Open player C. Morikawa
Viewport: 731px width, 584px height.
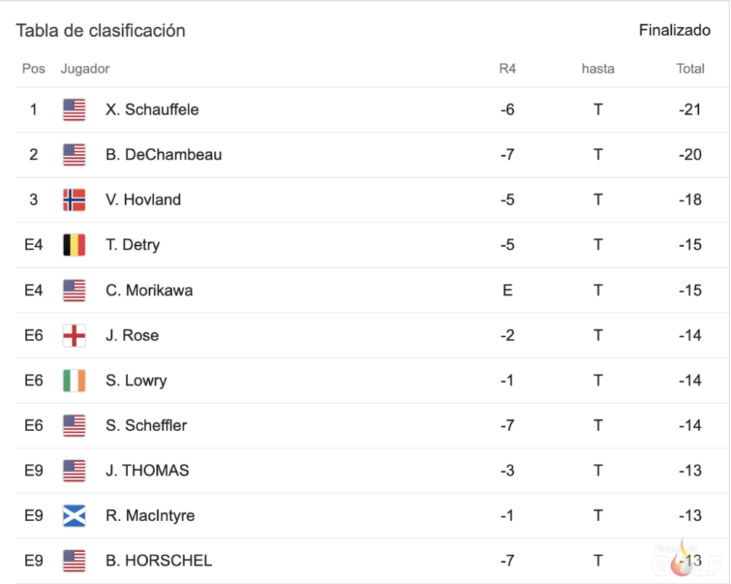149,291
